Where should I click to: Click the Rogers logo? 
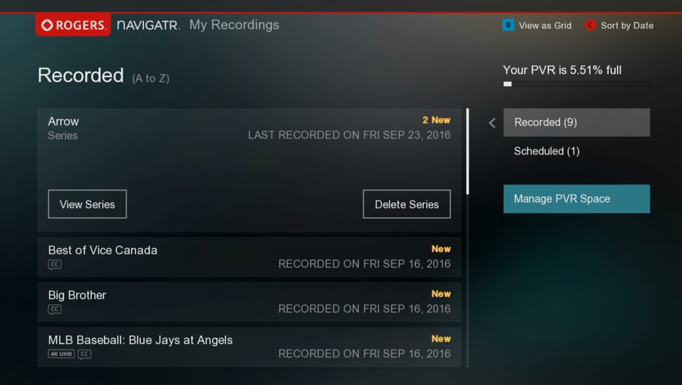(x=73, y=25)
